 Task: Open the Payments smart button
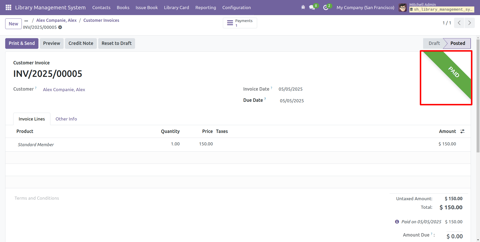click(x=240, y=23)
